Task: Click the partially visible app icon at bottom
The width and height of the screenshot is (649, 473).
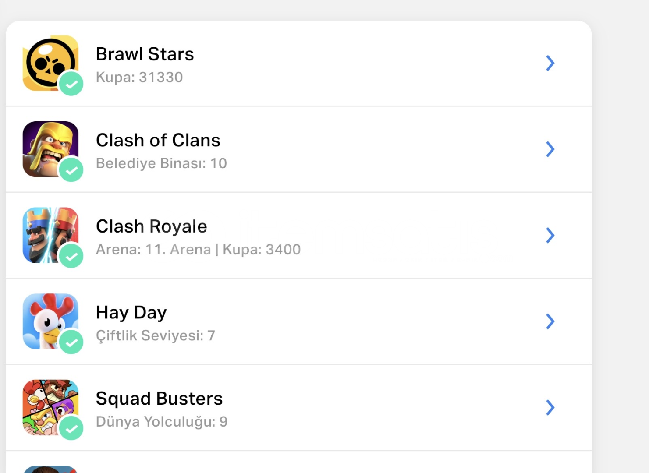Action: (50, 469)
